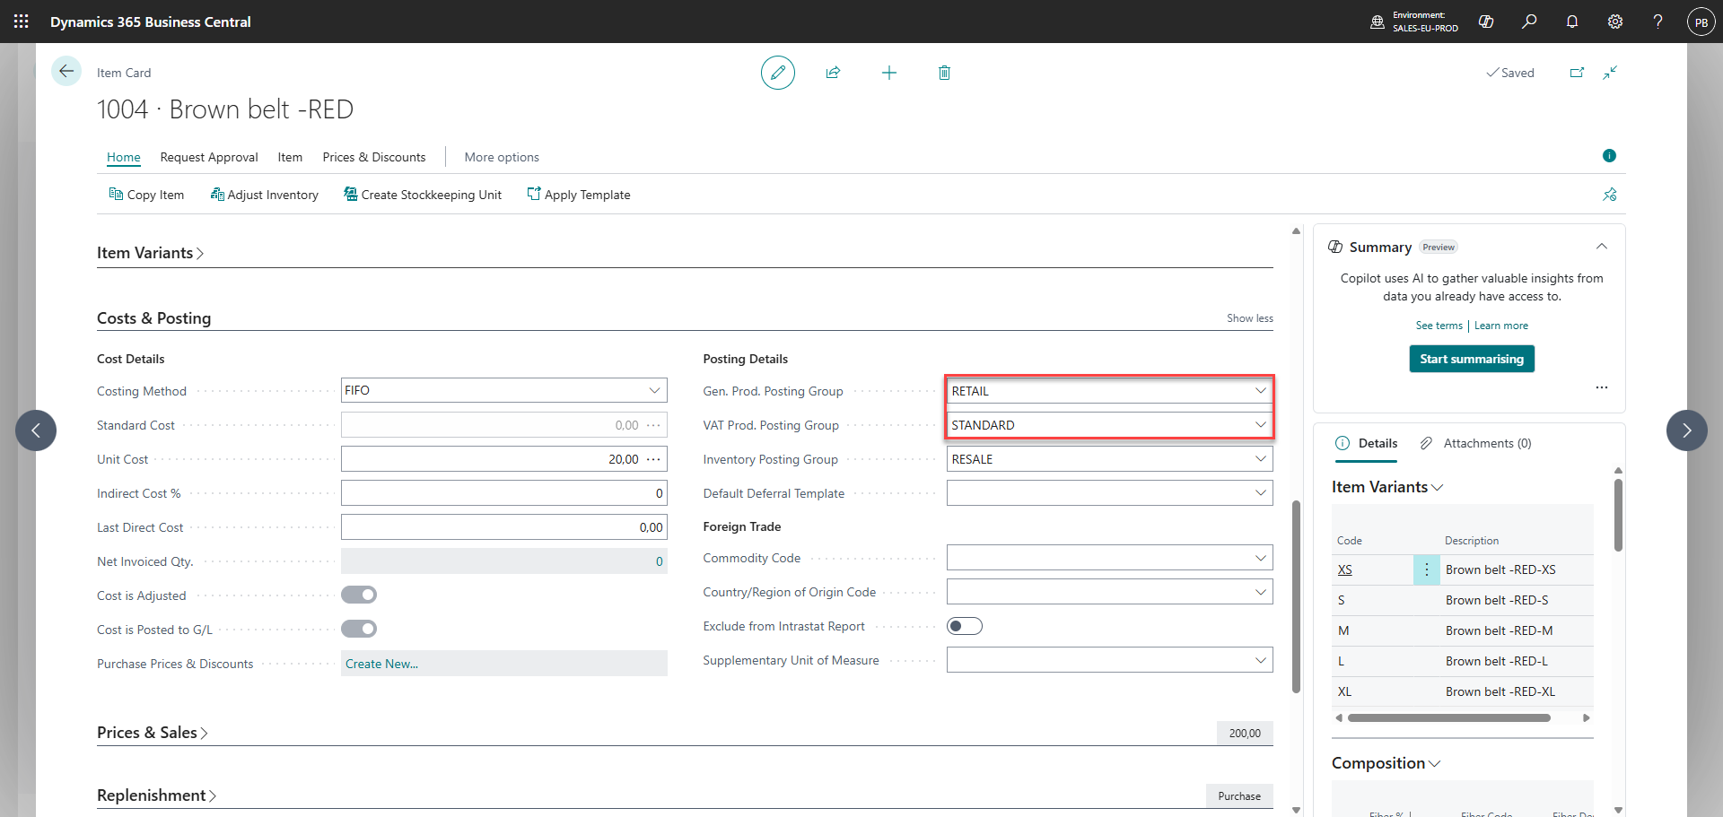Open Gen. Prod. Posting Group dropdown
The image size is (1723, 817).
pyautogui.click(x=1261, y=391)
